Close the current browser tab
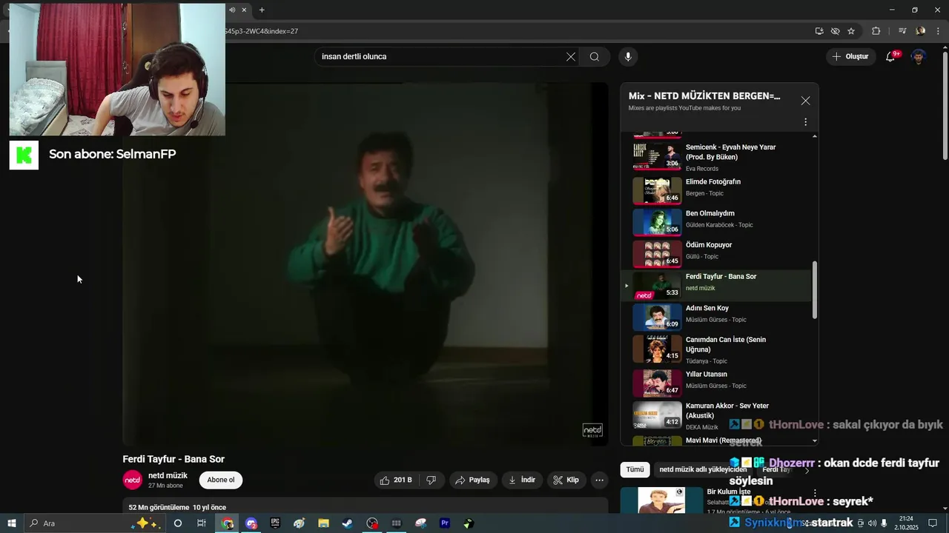 point(244,10)
